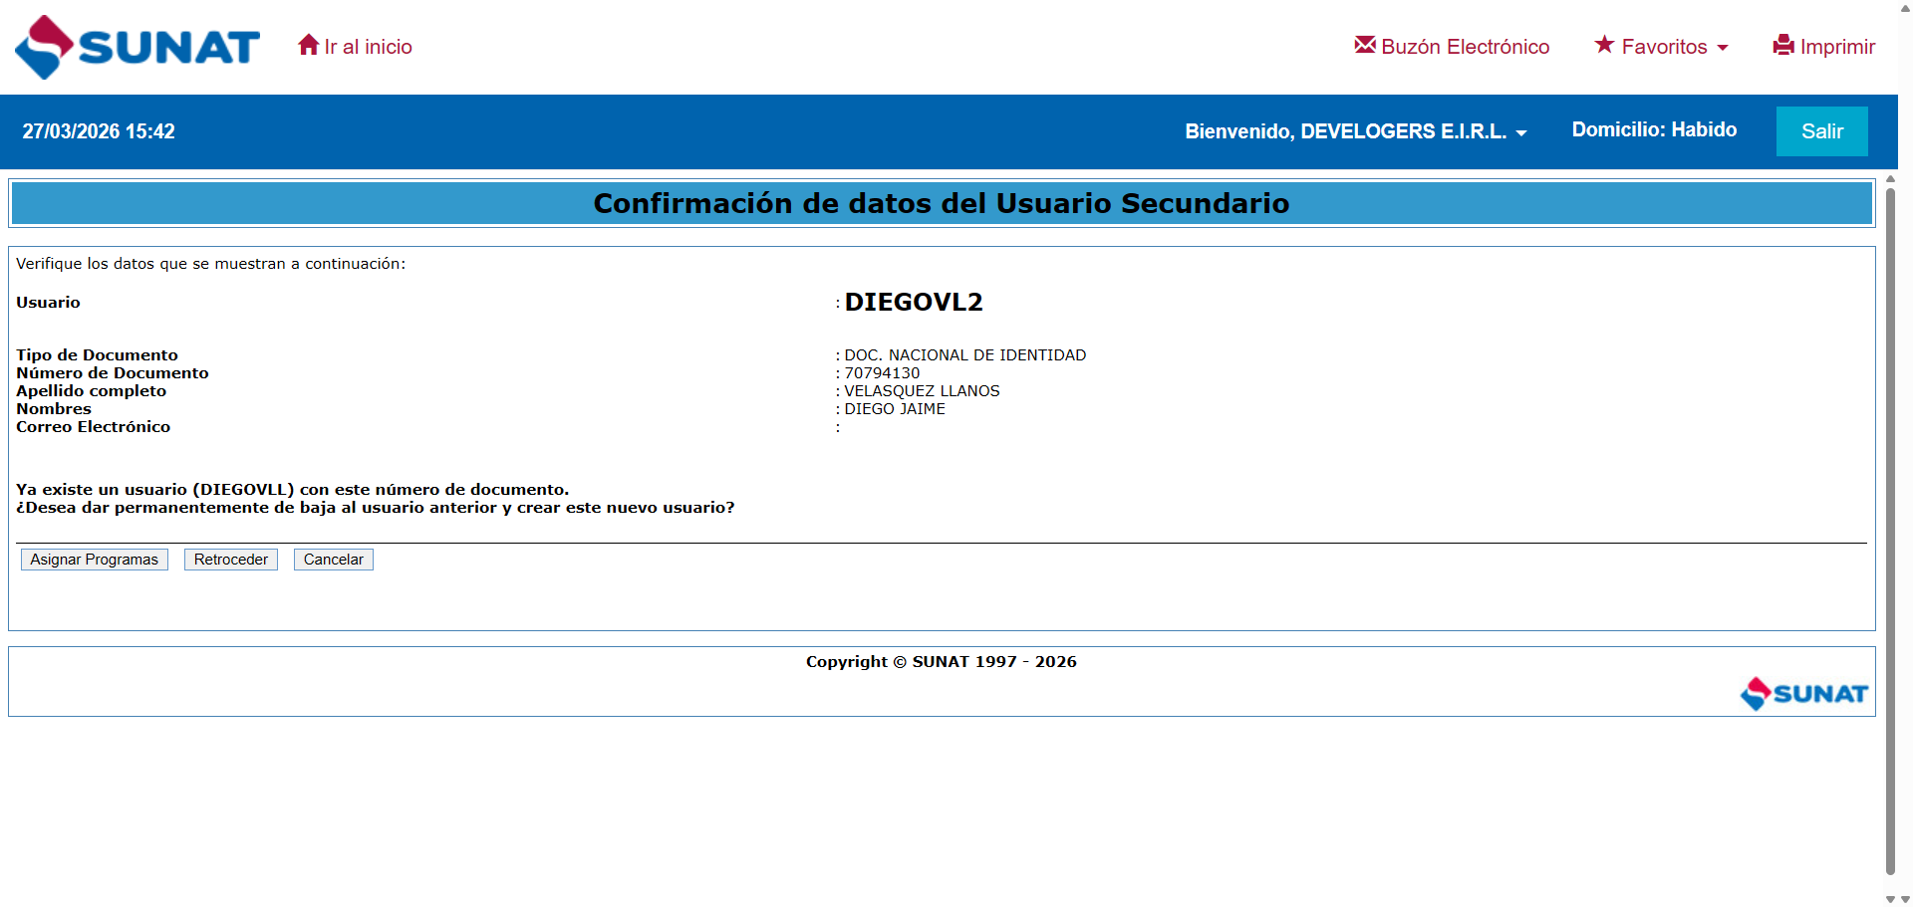Click the scrollbar down arrow
Screen dimensions: 1913x907
(1890, 899)
